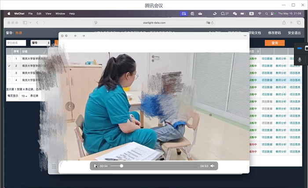This screenshot has width=308, height=188.
Task: Untick the checkbox for row 2
Action: point(9,66)
